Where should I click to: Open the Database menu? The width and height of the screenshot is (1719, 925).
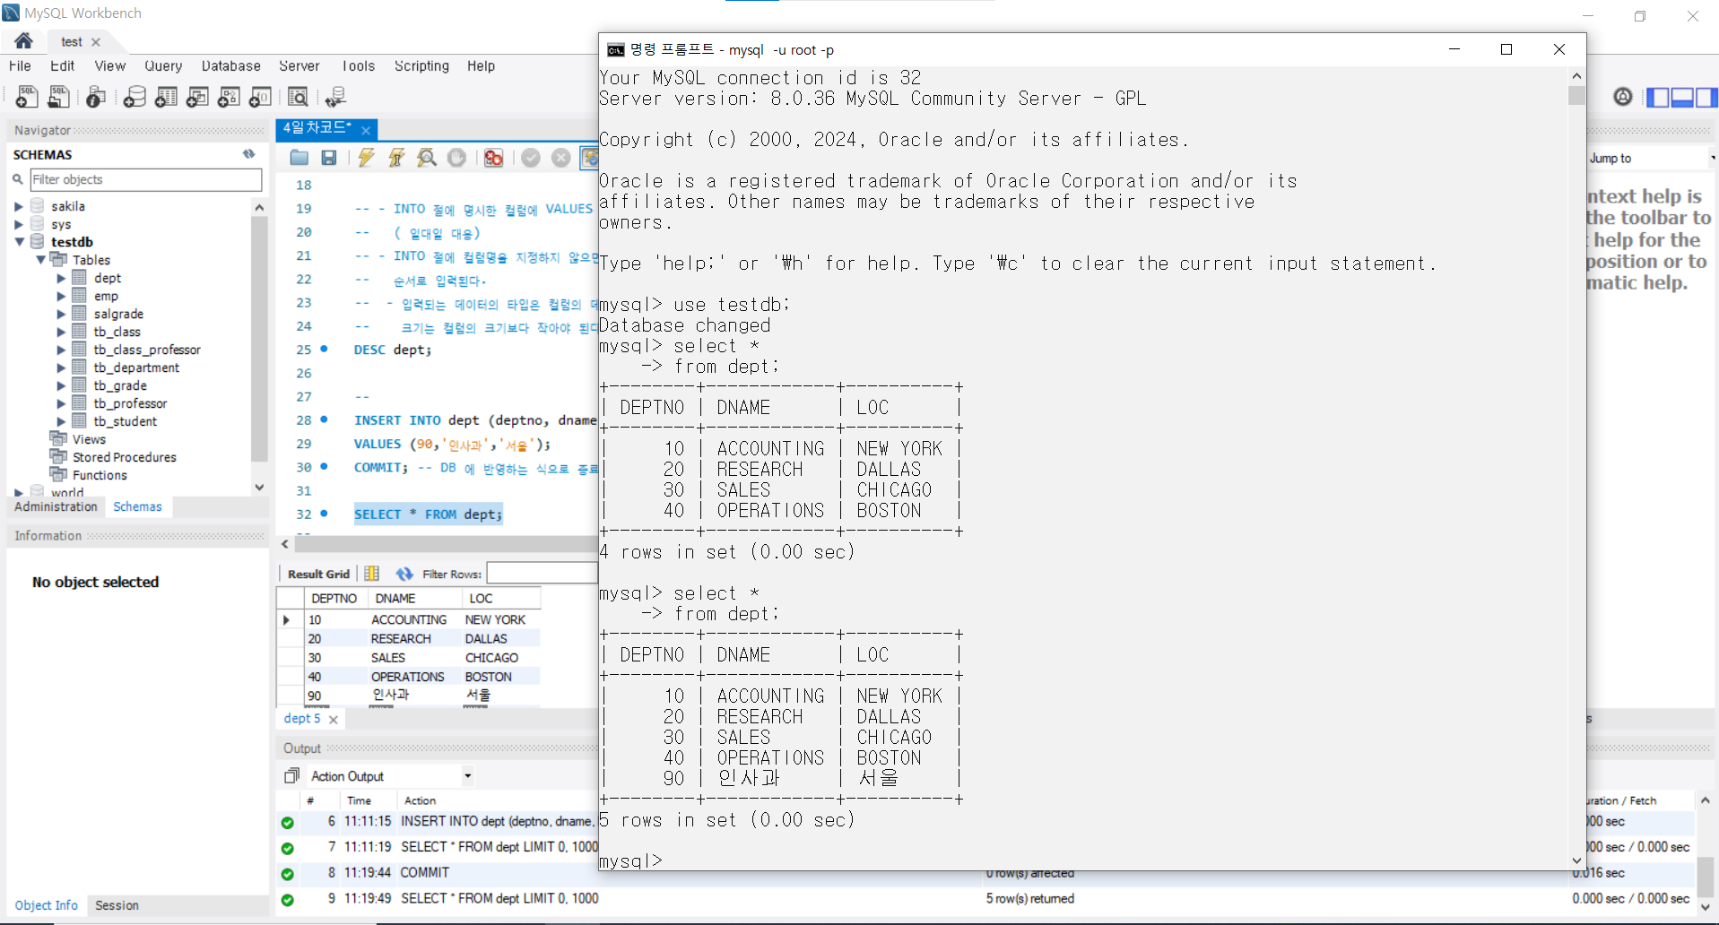click(230, 65)
